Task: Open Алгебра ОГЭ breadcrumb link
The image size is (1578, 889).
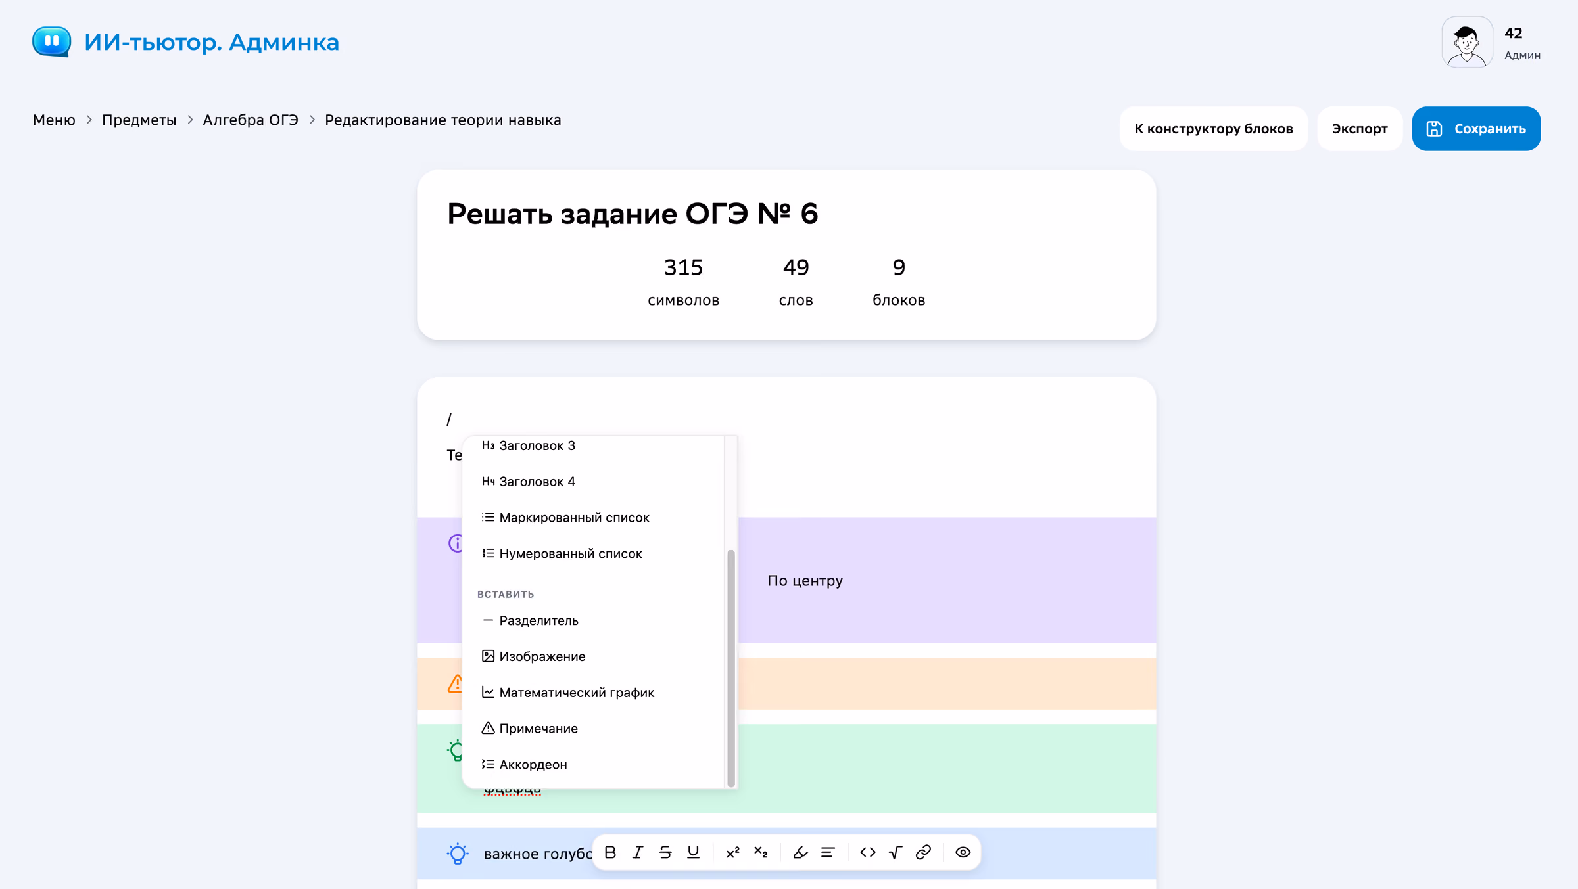Action: pyautogui.click(x=251, y=120)
